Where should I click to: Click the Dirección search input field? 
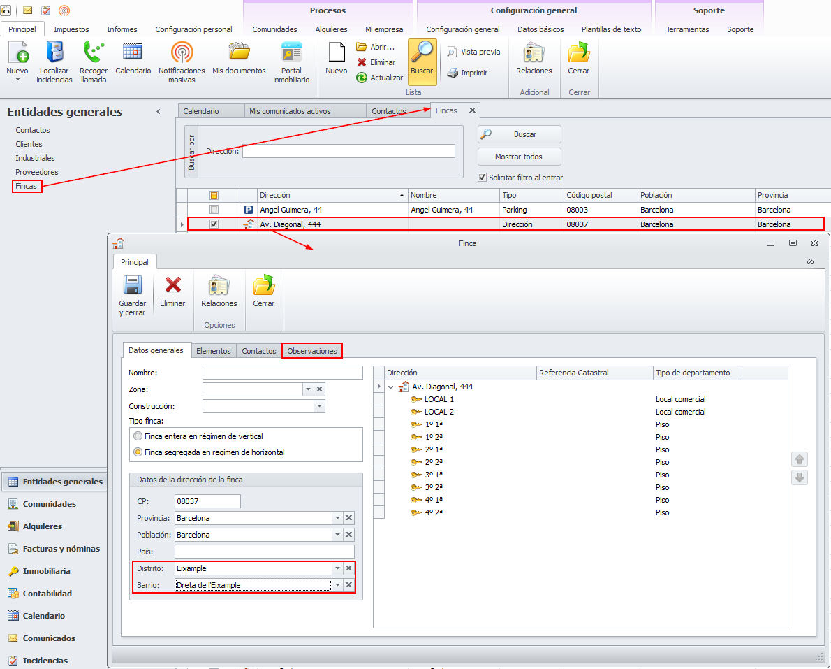(x=348, y=151)
